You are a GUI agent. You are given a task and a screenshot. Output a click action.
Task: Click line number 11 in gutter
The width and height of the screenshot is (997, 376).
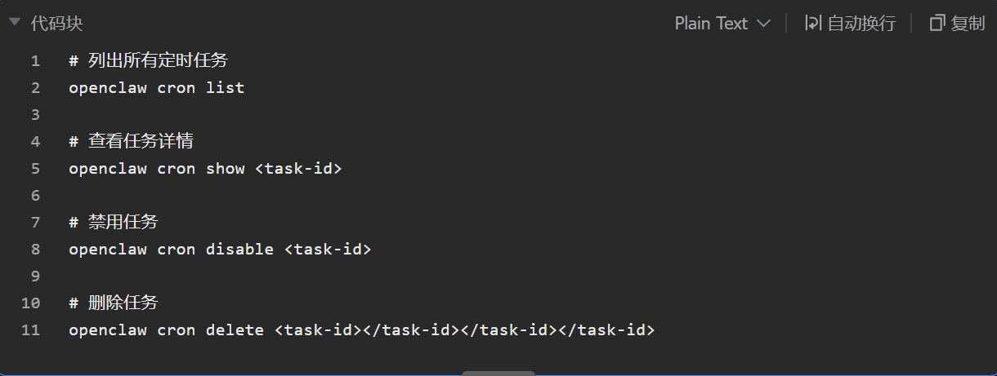coord(31,330)
